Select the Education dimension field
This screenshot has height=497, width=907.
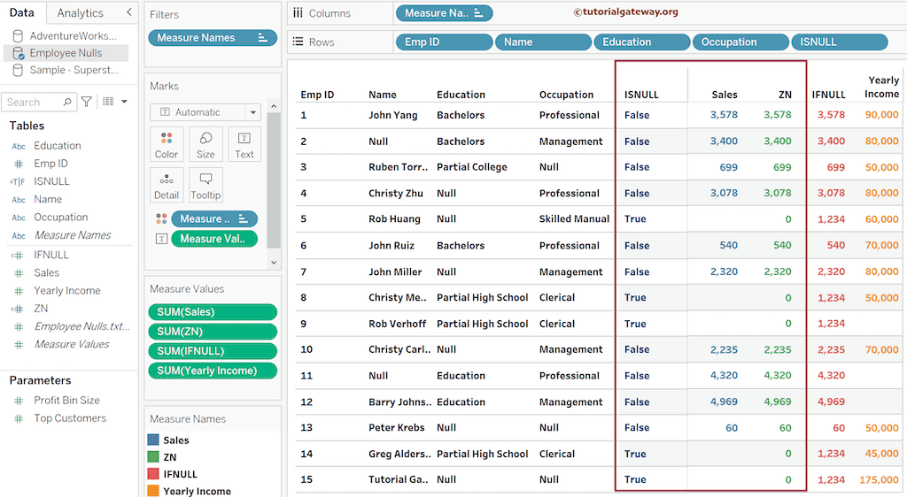pos(58,145)
